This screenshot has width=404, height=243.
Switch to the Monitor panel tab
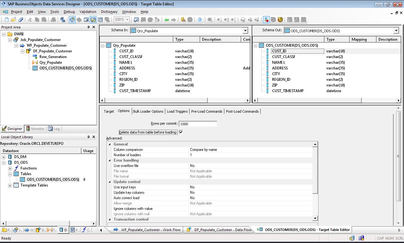(35, 129)
